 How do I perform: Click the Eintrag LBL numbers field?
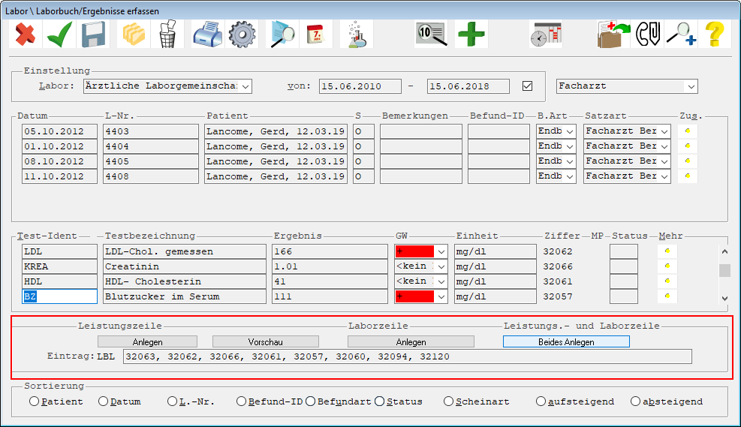[408, 356]
